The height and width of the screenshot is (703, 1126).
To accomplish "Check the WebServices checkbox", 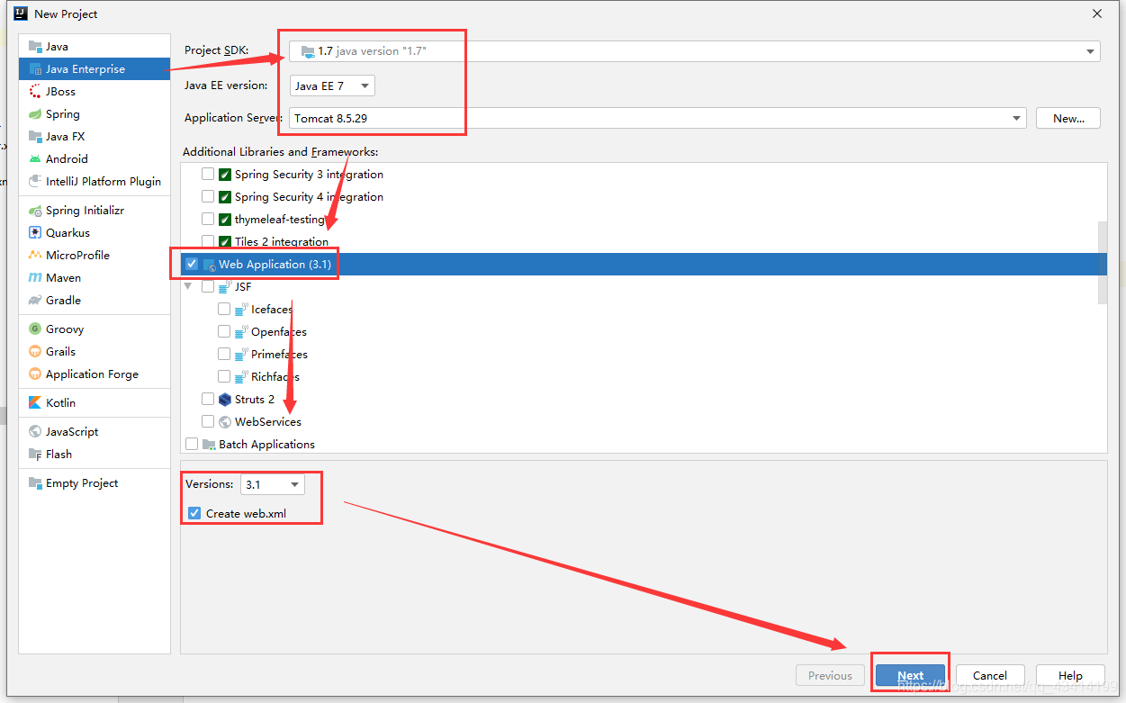I will pyautogui.click(x=208, y=421).
